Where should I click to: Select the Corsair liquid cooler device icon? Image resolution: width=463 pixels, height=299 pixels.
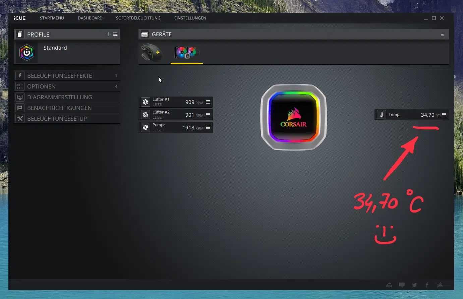[x=187, y=53]
